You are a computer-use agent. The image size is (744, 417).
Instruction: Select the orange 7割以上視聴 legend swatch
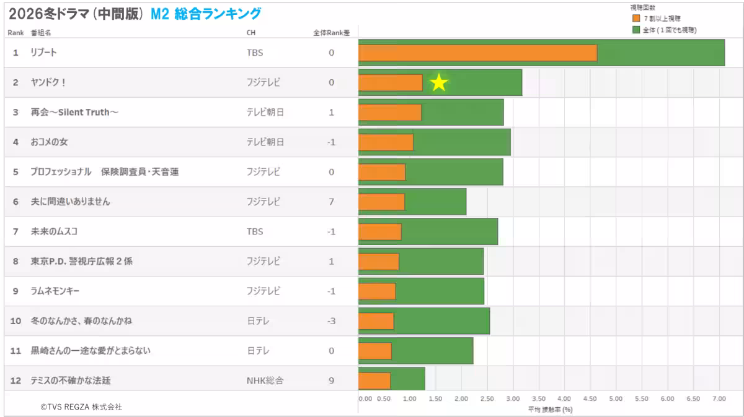(635, 19)
